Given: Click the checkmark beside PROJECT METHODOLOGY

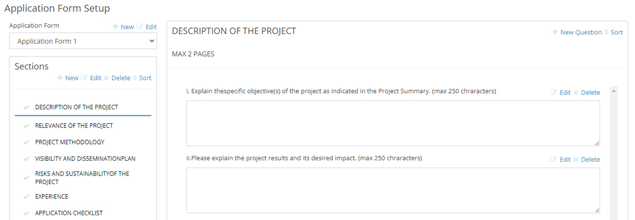Looking at the screenshot, I should [x=26, y=142].
